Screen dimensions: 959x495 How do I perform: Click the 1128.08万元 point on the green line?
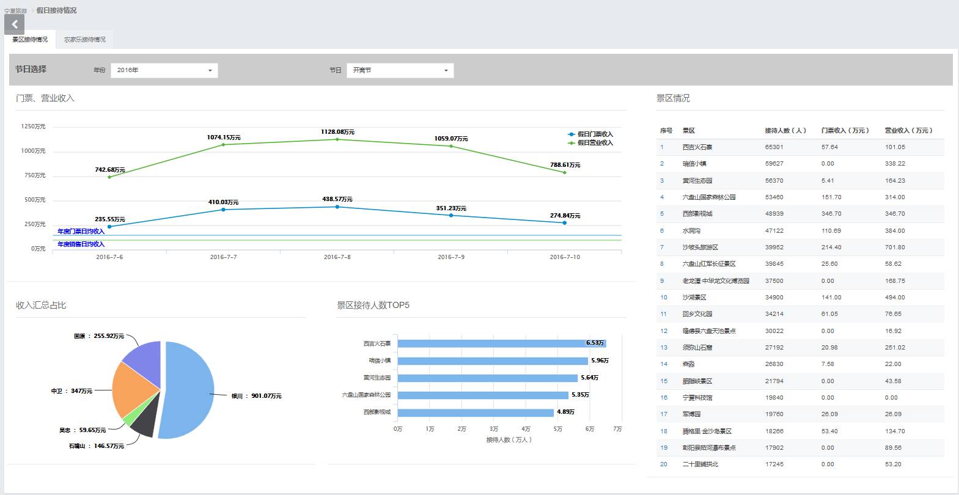(x=337, y=139)
